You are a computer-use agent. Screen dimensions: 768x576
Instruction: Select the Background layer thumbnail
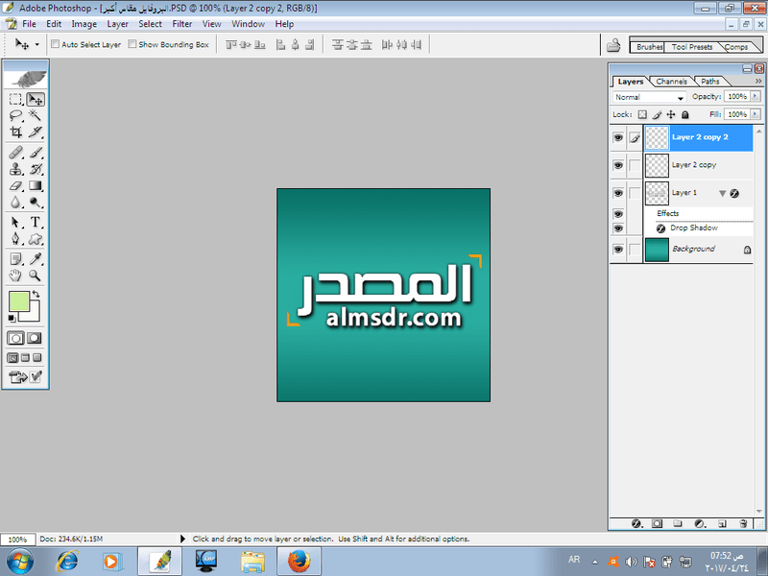coord(657,250)
